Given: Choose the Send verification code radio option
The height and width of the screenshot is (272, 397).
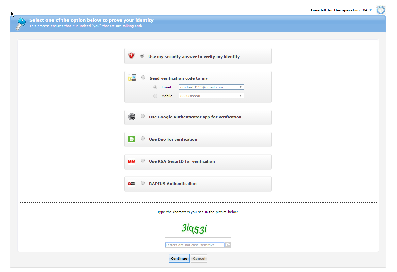Looking at the screenshot, I should tap(143, 78).
